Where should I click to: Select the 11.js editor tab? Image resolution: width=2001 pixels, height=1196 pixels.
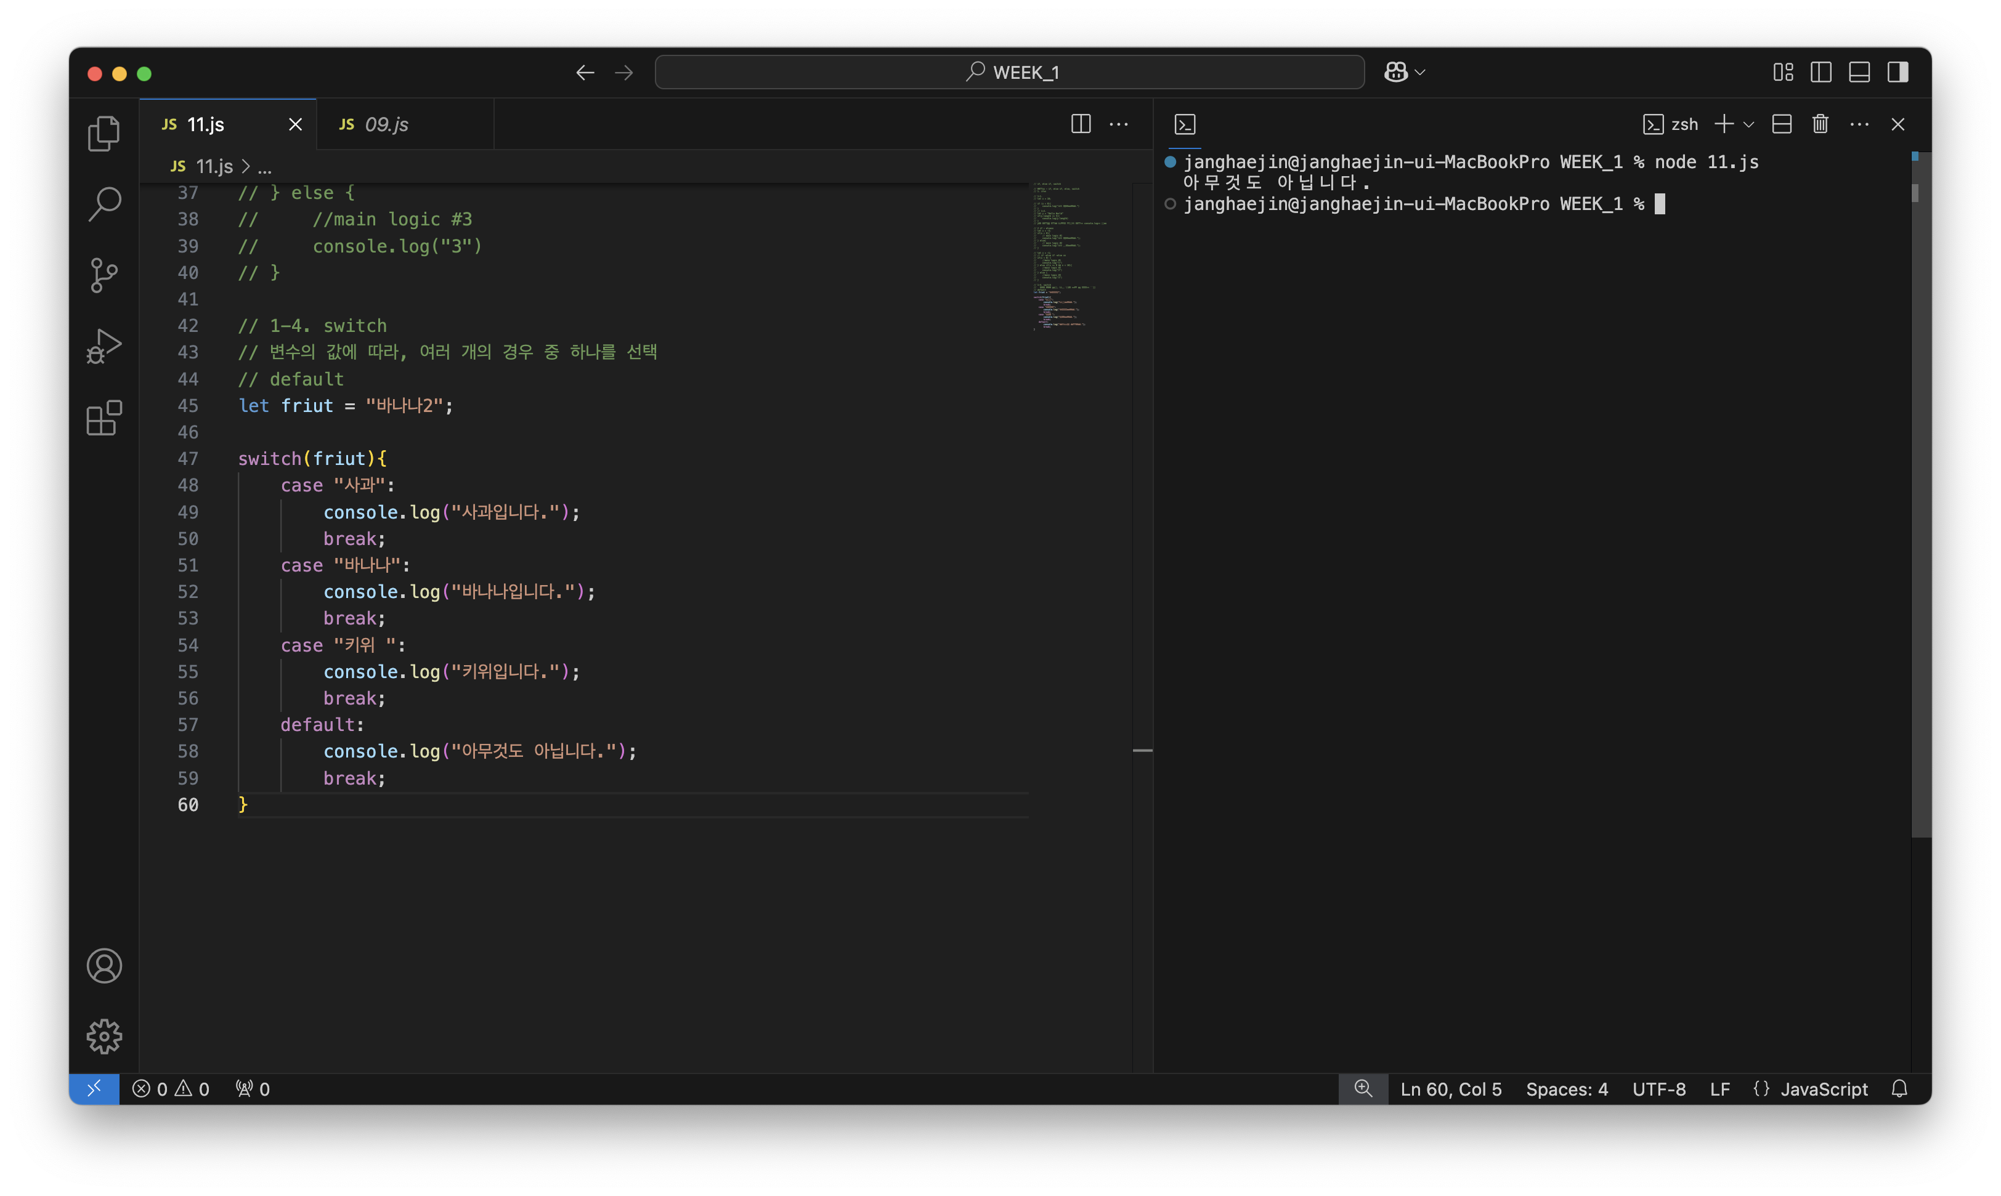[206, 124]
